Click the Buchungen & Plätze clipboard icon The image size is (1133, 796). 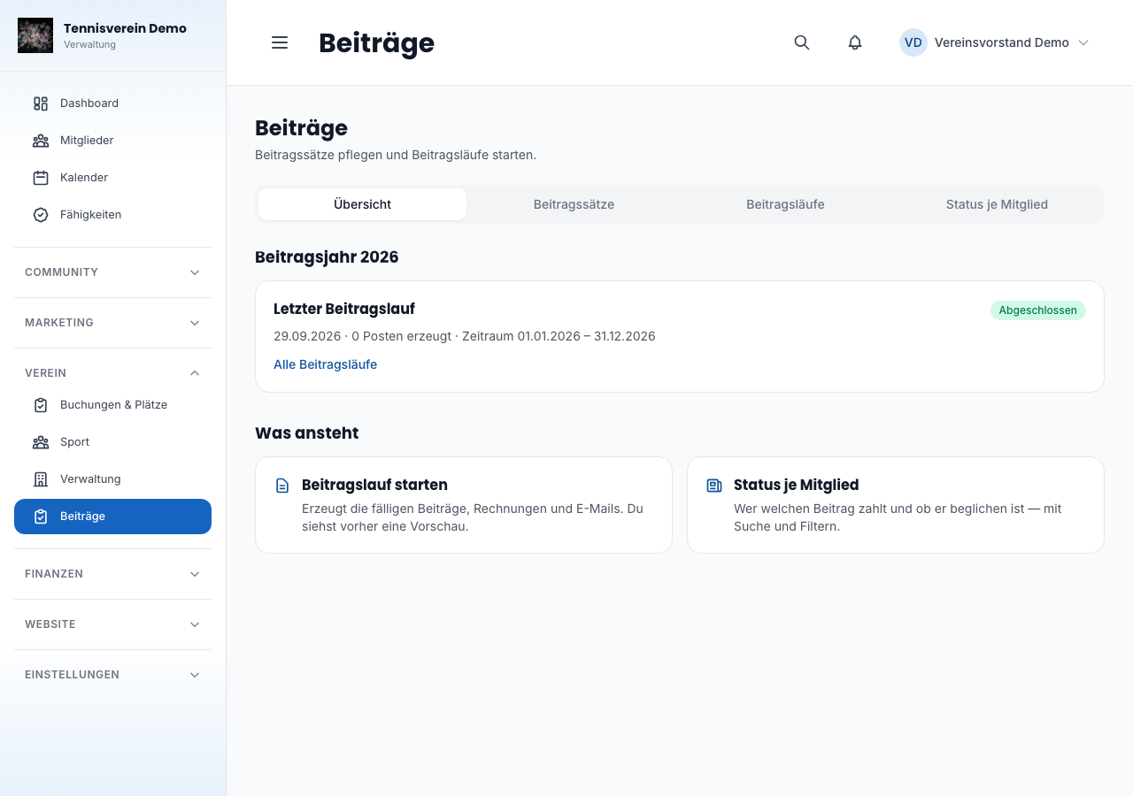pos(41,405)
